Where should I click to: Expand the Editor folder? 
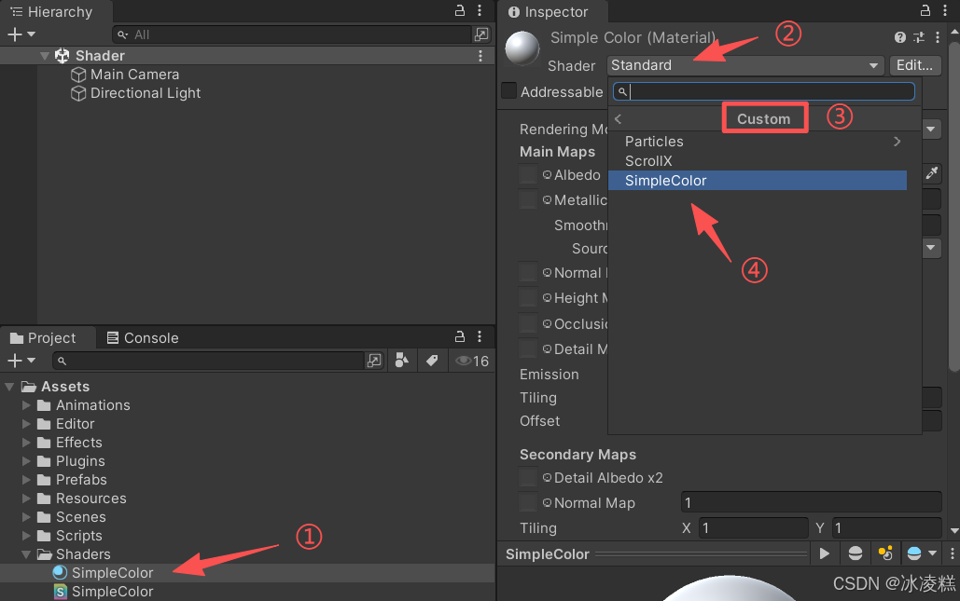26,424
